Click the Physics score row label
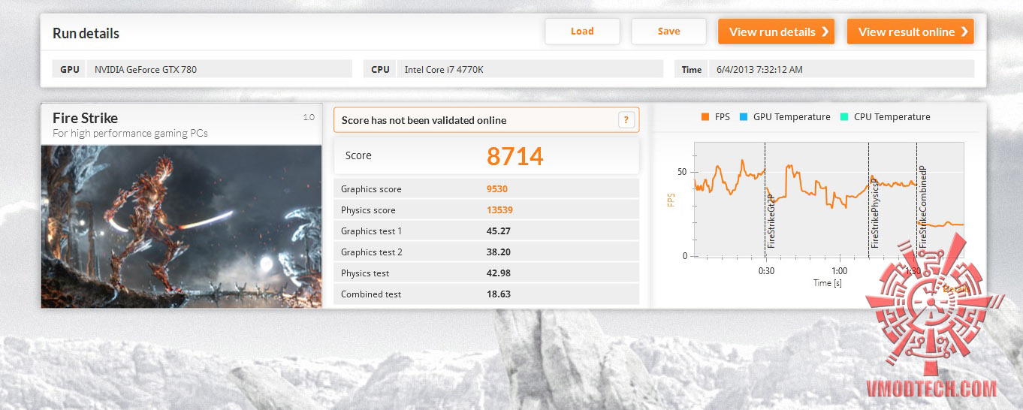 tap(368, 210)
